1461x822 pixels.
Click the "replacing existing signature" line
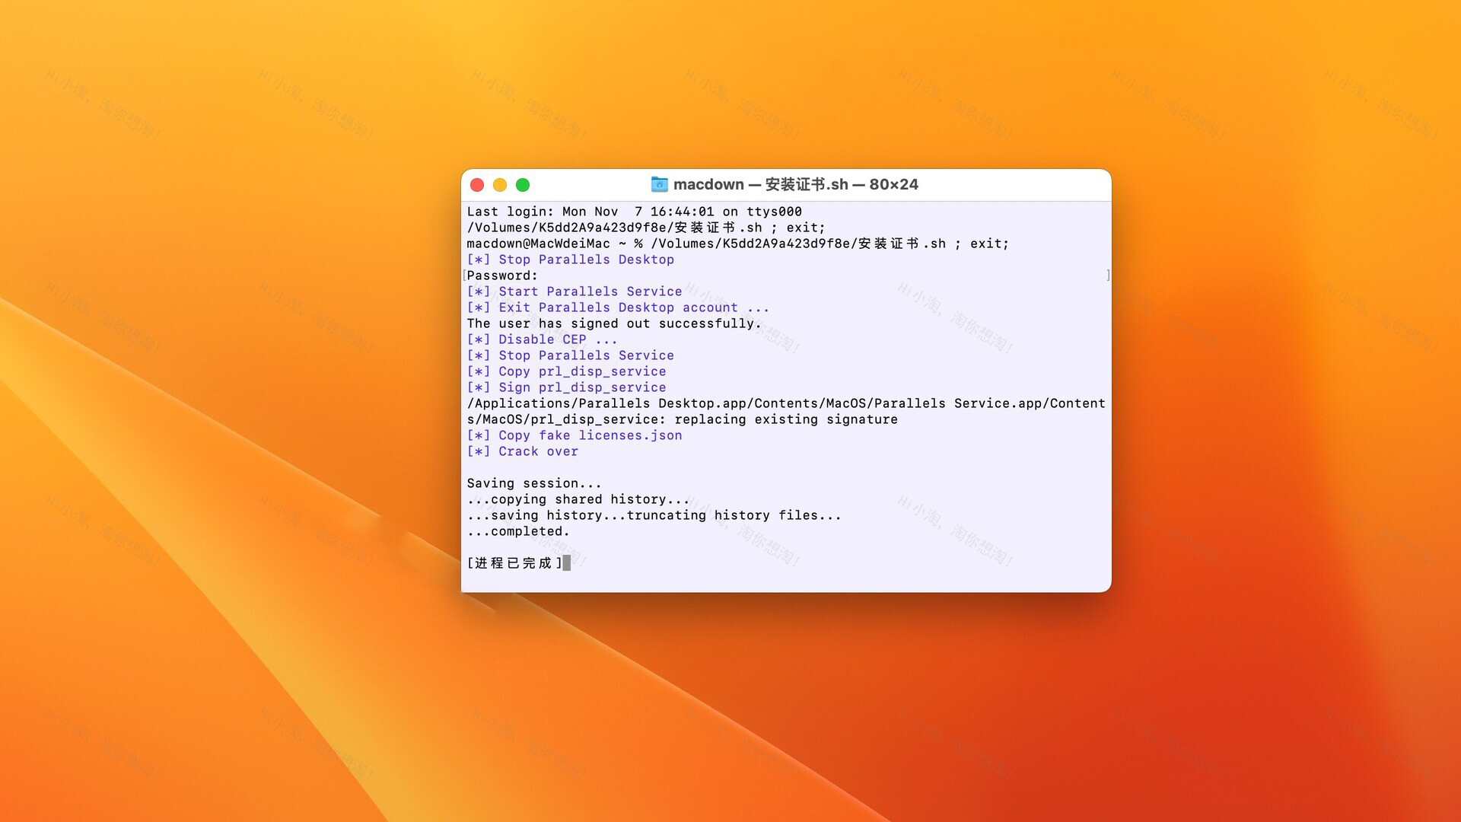click(682, 419)
